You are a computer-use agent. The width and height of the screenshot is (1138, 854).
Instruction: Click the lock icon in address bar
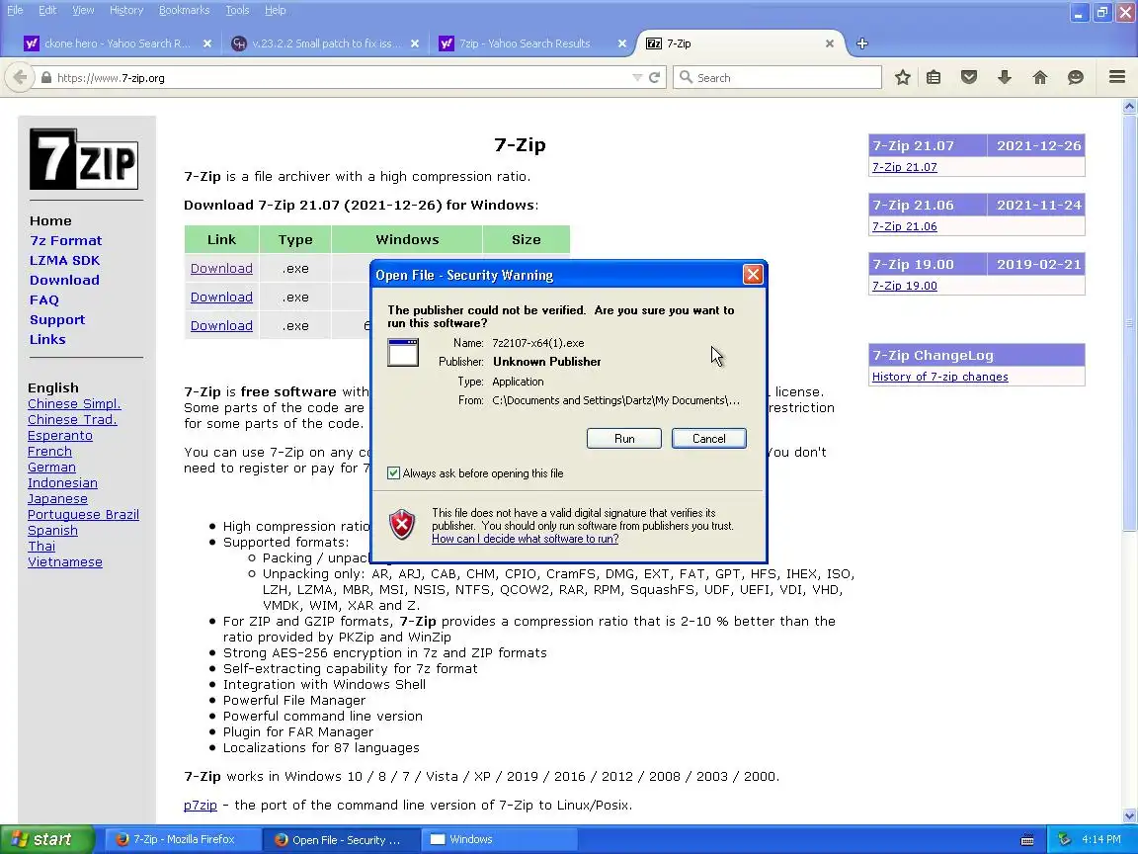click(46, 78)
